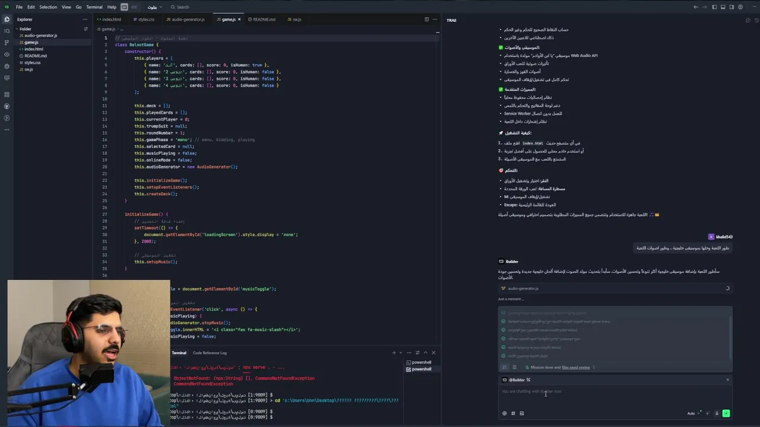Open the Edit menu

tap(31, 7)
